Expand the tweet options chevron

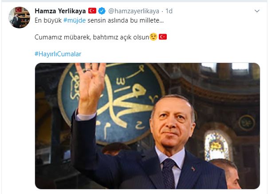(257, 11)
